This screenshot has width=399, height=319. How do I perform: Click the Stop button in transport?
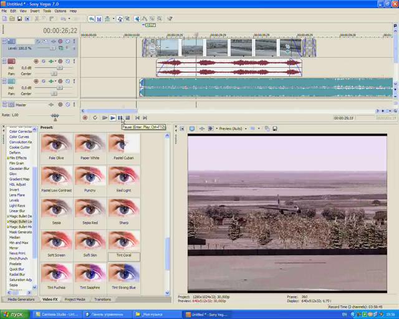click(128, 118)
